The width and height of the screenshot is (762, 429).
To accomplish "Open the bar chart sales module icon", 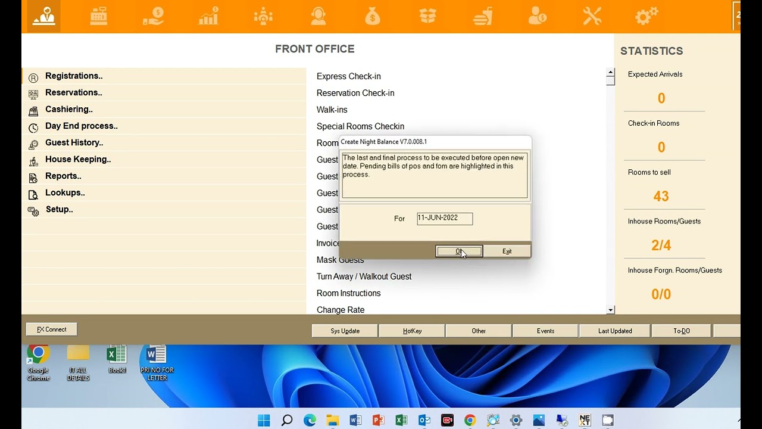I will coord(208,16).
